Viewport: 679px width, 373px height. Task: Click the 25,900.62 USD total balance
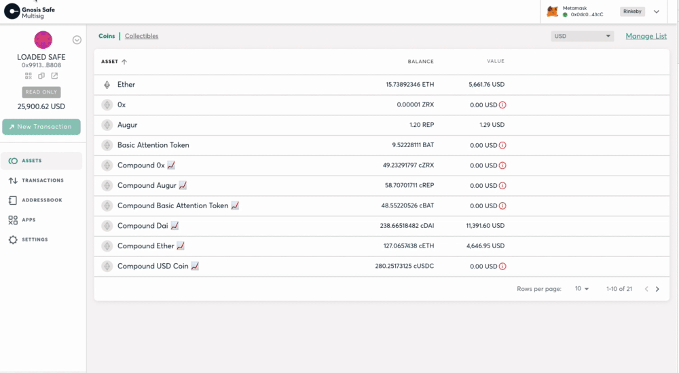click(41, 106)
